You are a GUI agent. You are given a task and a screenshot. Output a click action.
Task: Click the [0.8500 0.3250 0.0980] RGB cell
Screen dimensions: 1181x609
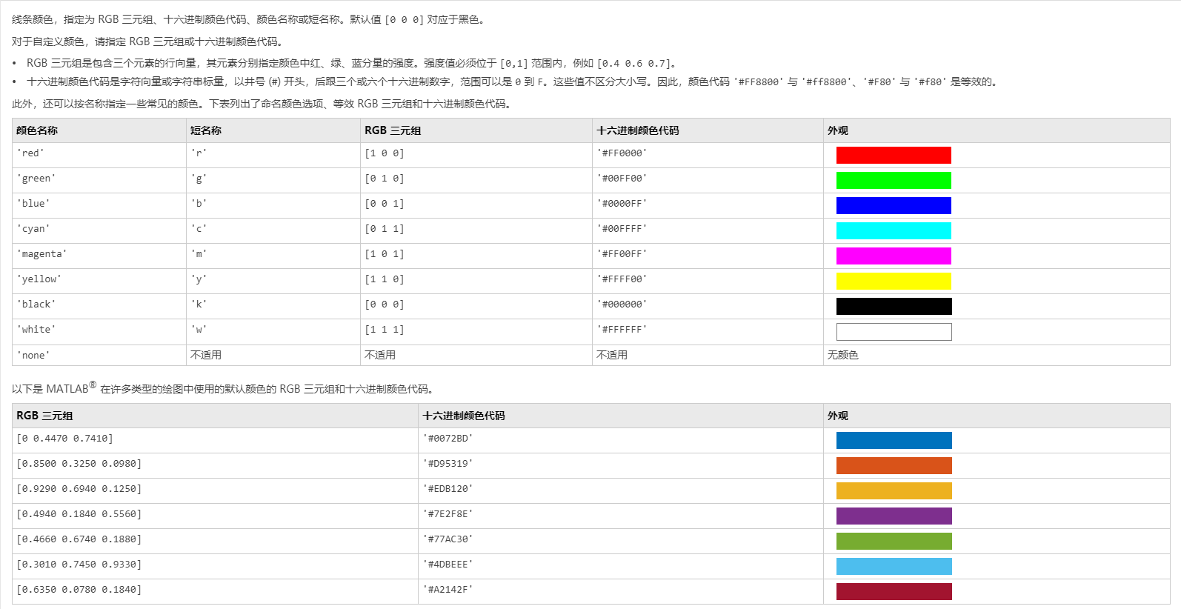tap(215, 466)
